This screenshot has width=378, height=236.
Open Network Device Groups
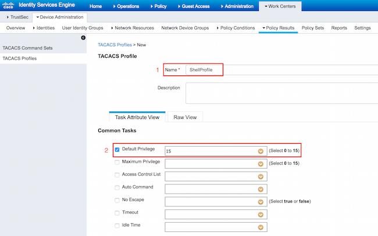click(x=185, y=28)
